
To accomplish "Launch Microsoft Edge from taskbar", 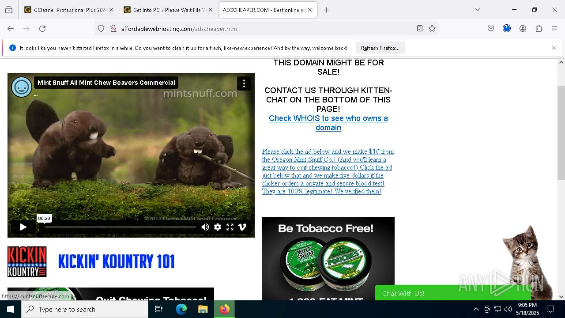I will [x=181, y=309].
